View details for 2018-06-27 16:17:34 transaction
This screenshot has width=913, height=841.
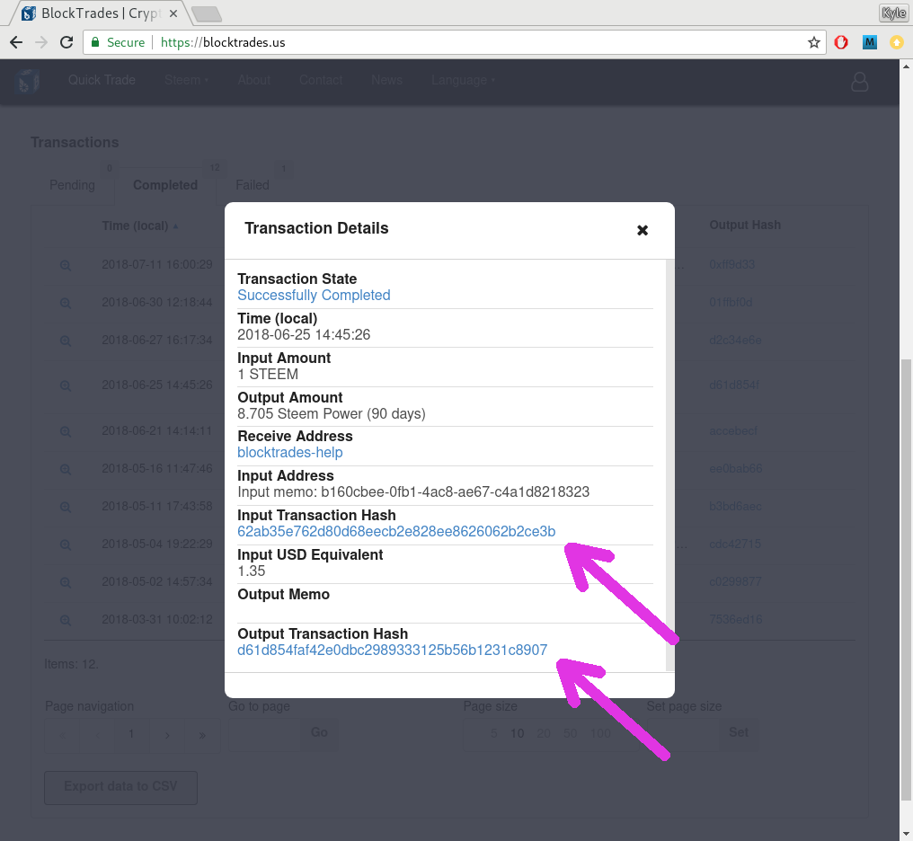[66, 341]
